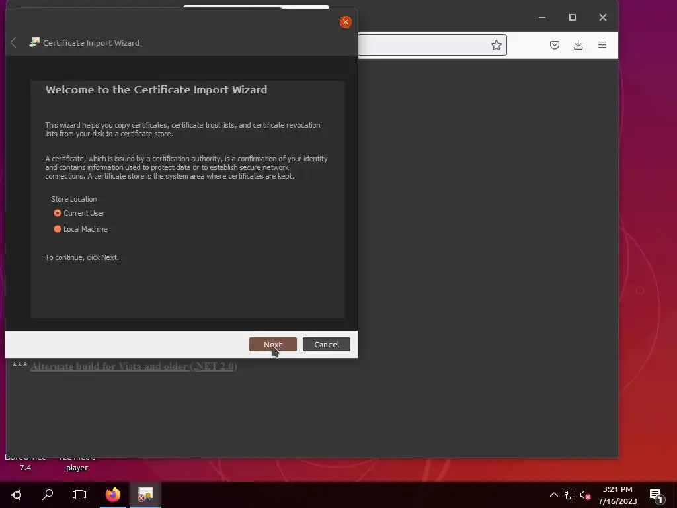Image resolution: width=677 pixels, height=508 pixels.
Task: Go back using the wizard's back arrow
Action: point(13,42)
